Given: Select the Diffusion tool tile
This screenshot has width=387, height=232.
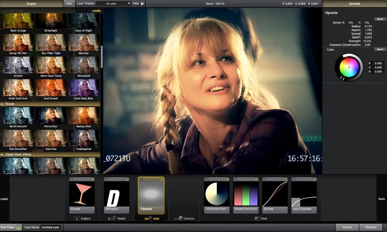Looking at the screenshot, I should click(x=116, y=195).
